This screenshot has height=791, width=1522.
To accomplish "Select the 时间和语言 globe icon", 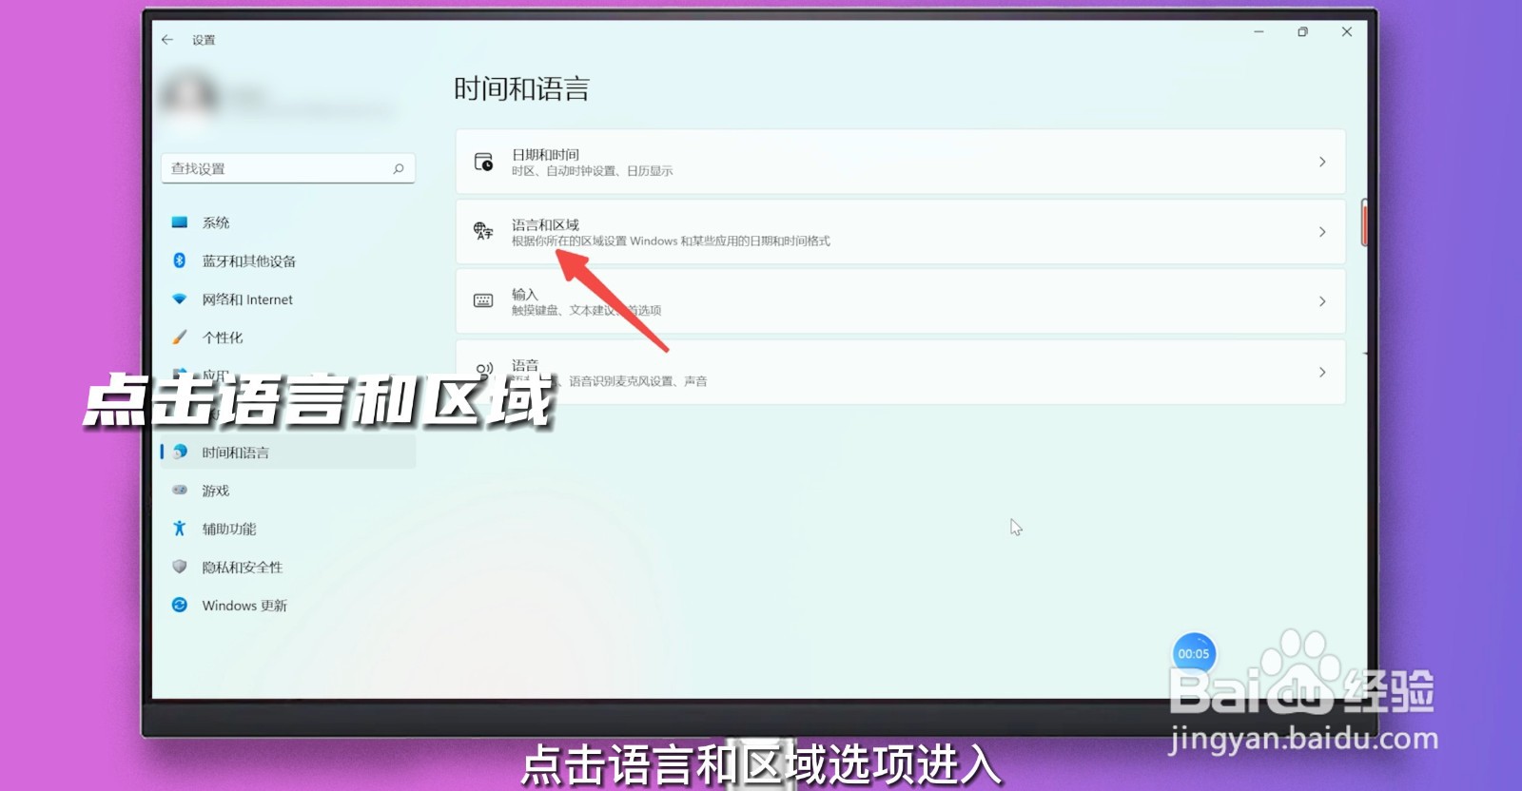I will 179,453.
